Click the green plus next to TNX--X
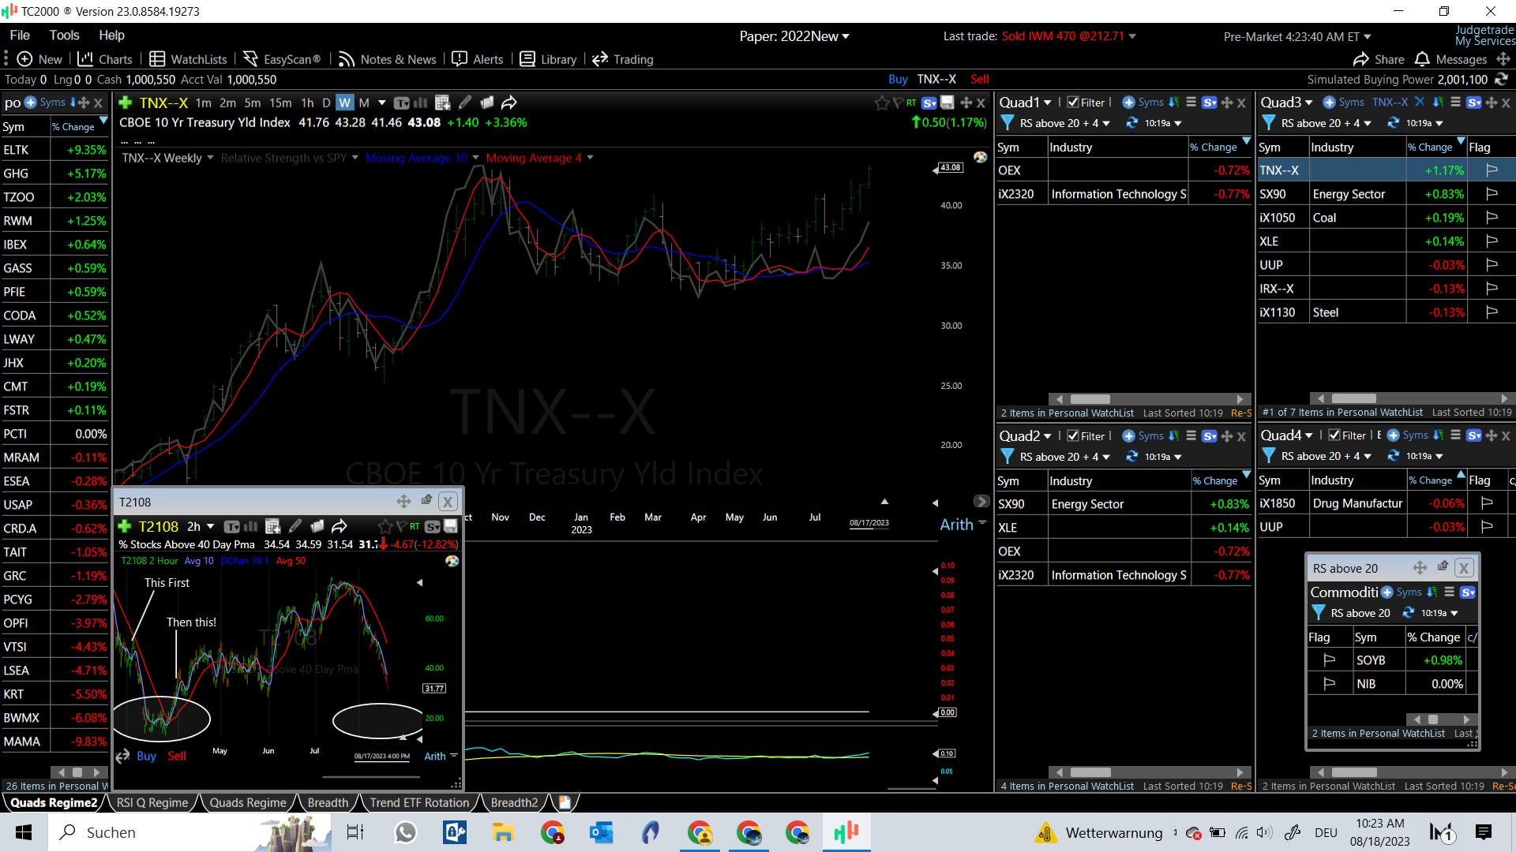1516x852 pixels. (125, 103)
